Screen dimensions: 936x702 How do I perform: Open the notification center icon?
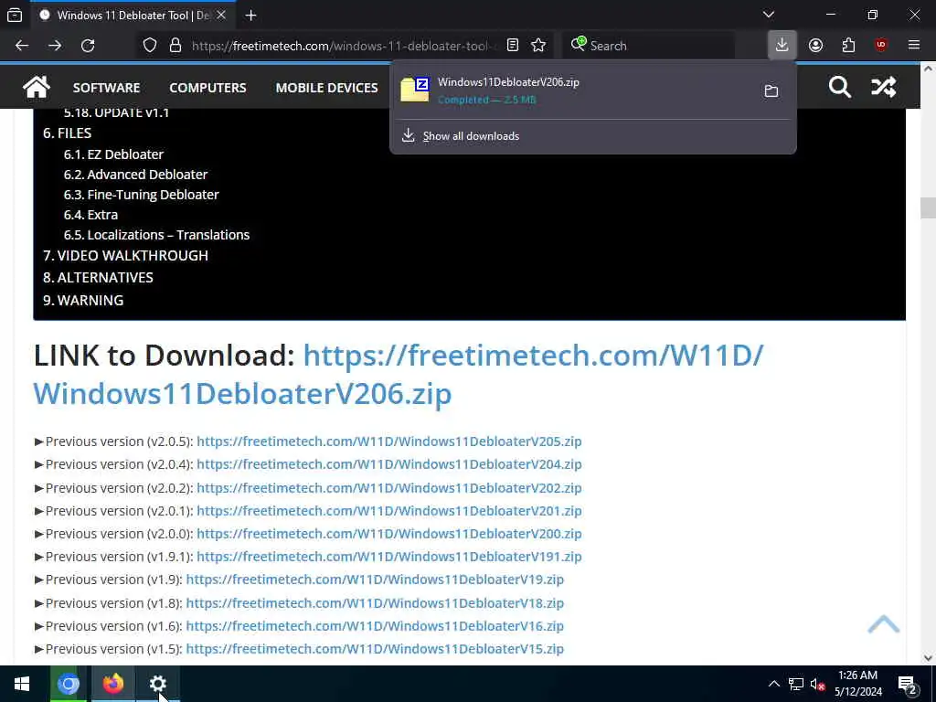coord(908,685)
